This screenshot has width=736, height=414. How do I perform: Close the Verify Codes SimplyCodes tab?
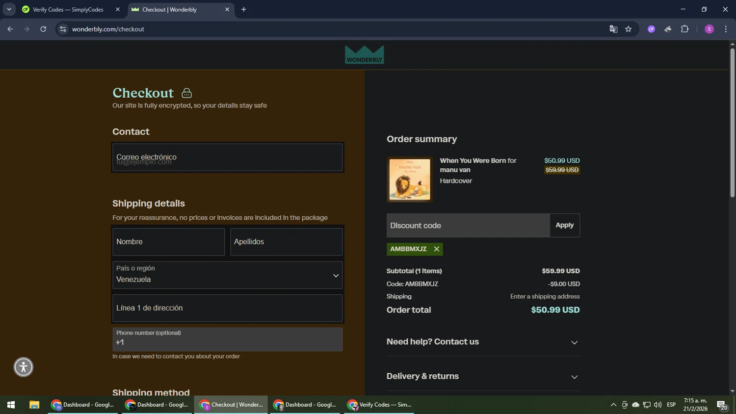117,9
